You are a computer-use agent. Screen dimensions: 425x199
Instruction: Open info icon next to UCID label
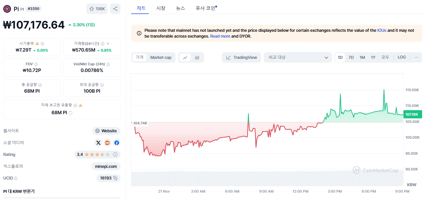point(16,178)
